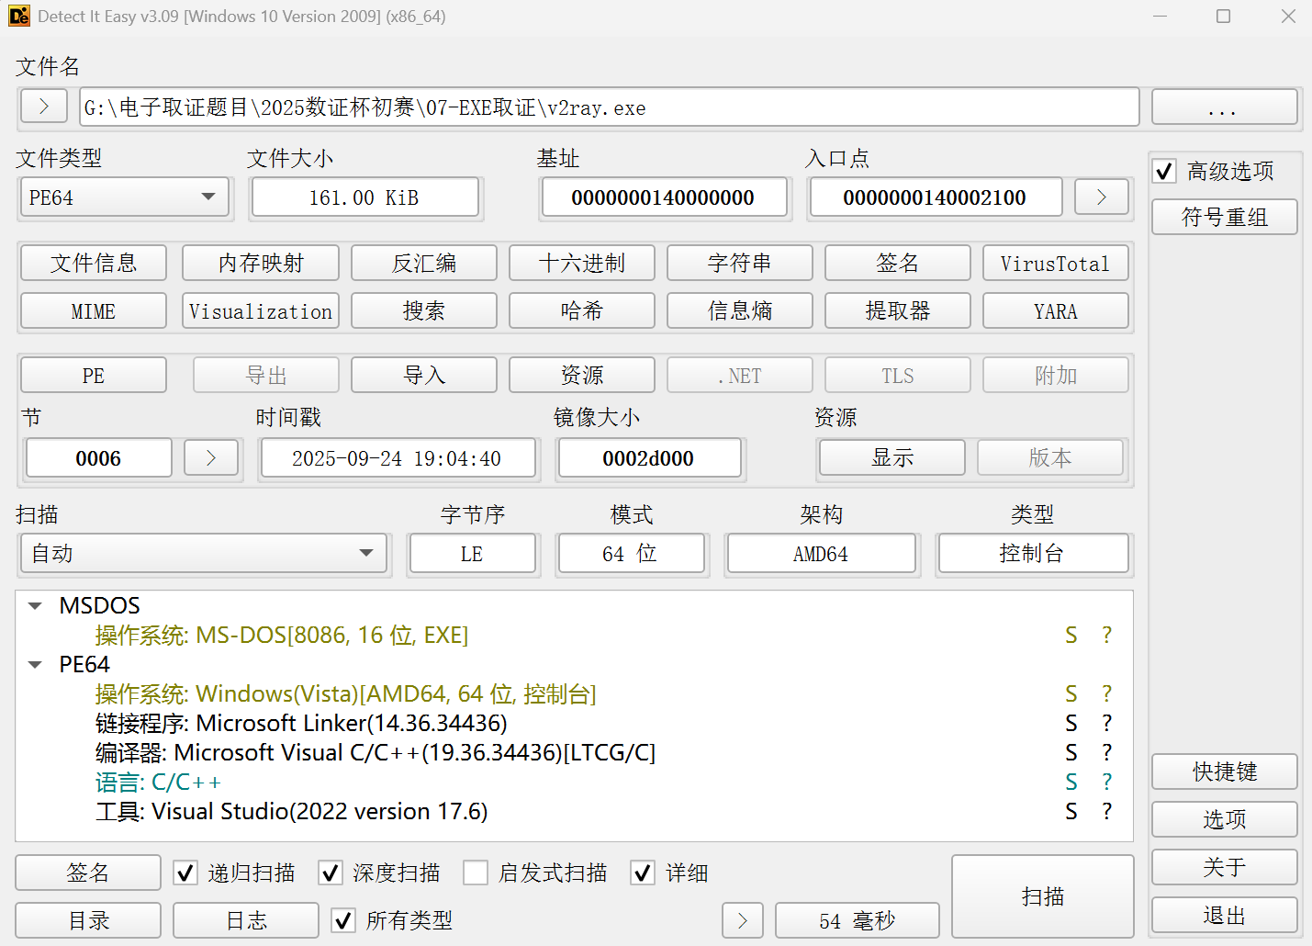Click the 信息熵 entropy button
Image resolution: width=1312 pixels, height=946 pixels.
pos(739,311)
